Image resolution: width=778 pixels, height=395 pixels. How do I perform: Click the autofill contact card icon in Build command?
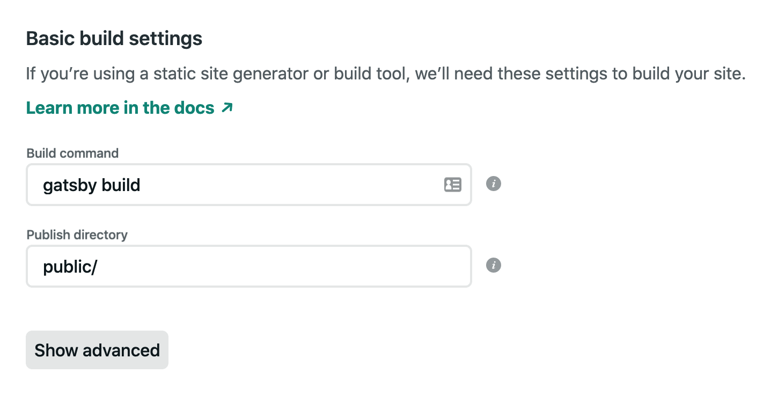(x=452, y=185)
